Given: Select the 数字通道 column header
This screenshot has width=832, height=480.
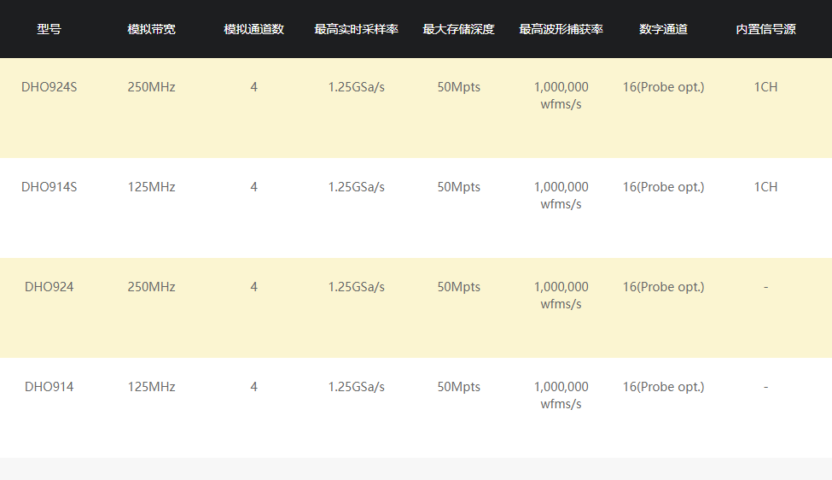Looking at the screenshot, I should click(x=663, y=29).
